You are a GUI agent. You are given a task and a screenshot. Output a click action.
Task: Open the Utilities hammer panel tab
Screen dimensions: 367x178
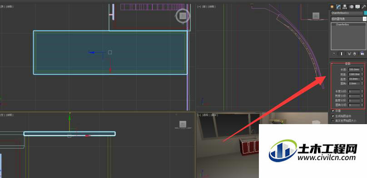pyautogui.click(x=364, y=7)
